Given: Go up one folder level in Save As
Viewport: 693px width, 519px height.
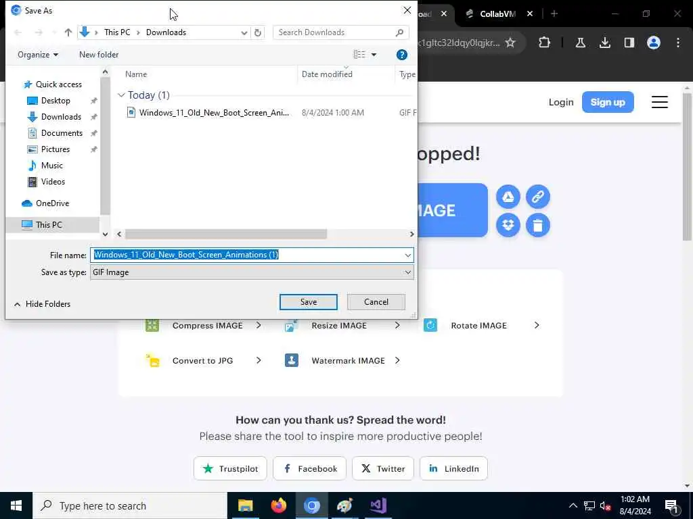Looking at the screenshot, I should tap(68, 32).
